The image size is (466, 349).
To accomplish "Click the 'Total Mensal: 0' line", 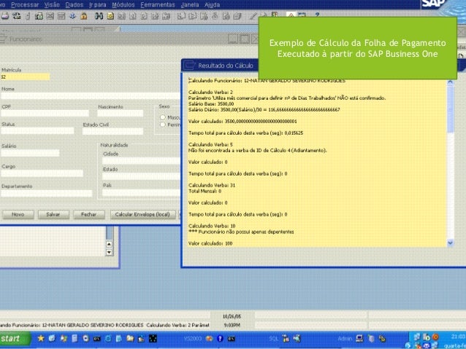I will [x=205, y=191].
